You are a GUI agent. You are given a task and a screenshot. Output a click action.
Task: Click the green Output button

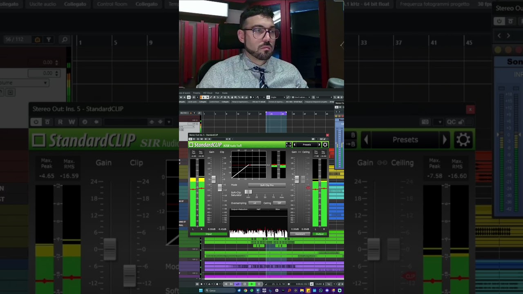[320, 234]
